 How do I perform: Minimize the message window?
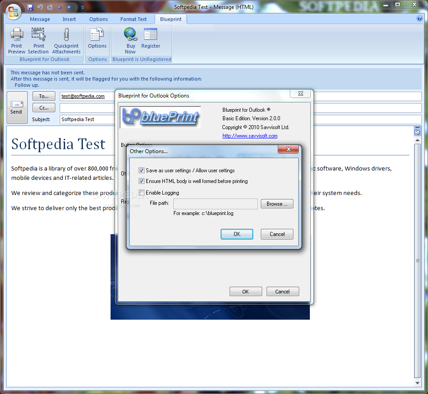click(385, 5)
